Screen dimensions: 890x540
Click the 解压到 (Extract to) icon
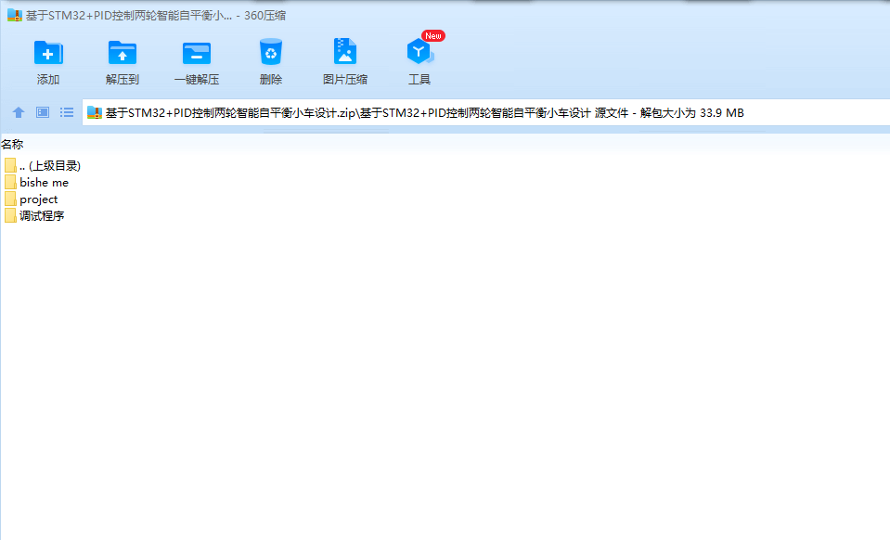coord(122,53)
